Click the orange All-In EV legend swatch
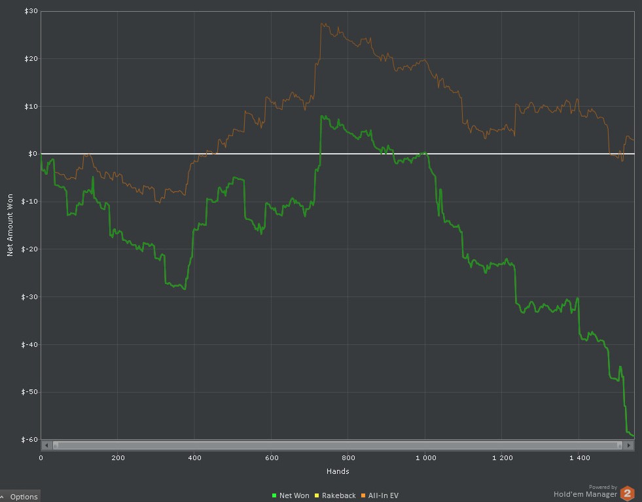This screenshot has width=642, height=502. click(363, 496)
